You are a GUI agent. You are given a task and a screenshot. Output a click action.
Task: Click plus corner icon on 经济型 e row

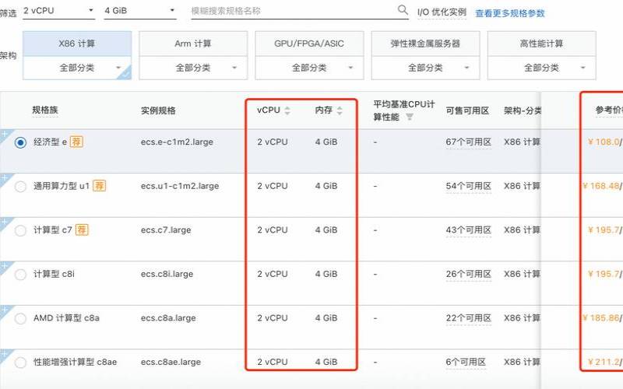[4, 134]
